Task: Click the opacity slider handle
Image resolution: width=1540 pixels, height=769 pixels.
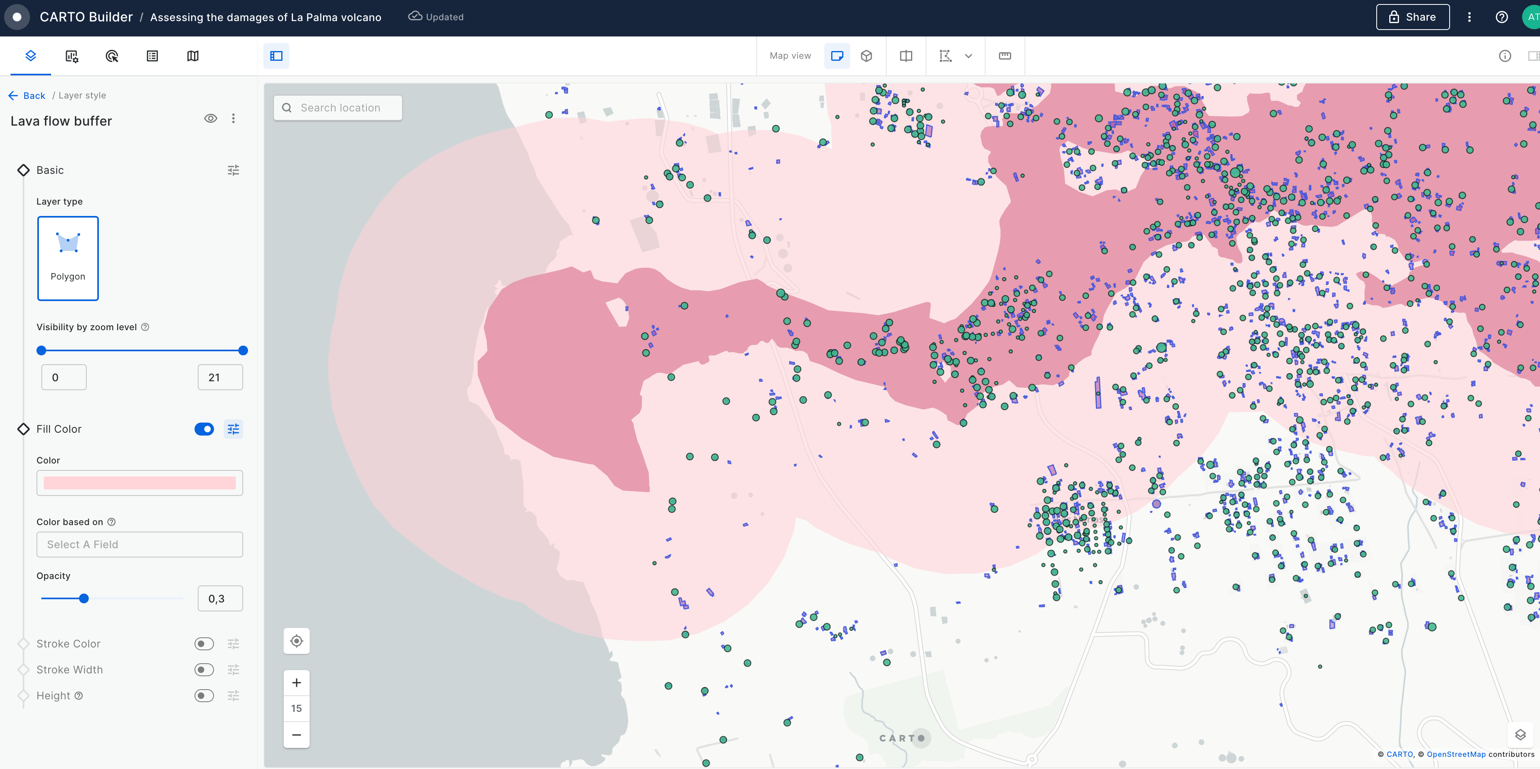Action: (x=84, y=598)
